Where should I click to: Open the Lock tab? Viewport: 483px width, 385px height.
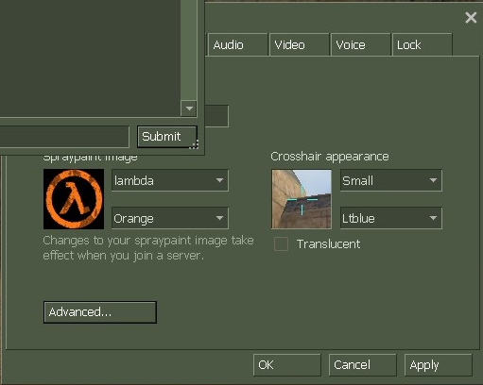pyautogui.click(x=423, y=44)
